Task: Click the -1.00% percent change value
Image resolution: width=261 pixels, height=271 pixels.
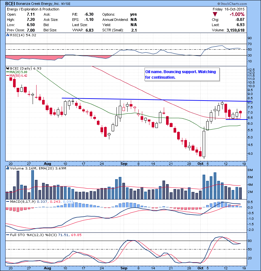Action: 237,14
